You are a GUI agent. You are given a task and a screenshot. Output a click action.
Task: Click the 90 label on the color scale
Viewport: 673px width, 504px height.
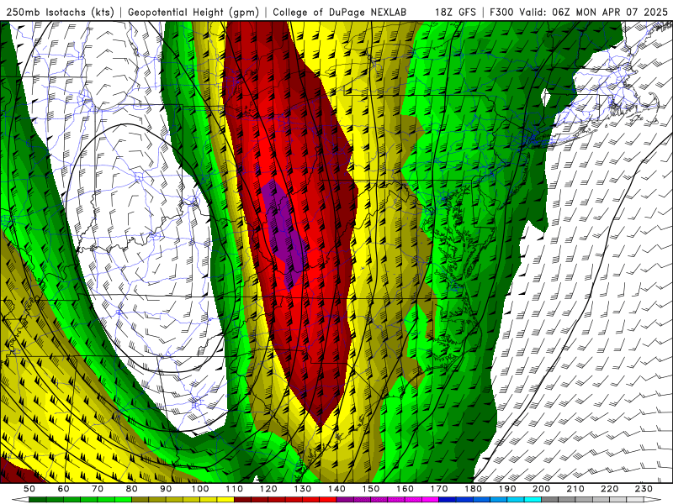166,489
